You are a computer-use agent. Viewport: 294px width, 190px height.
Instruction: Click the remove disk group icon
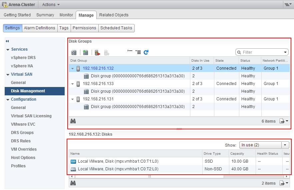click(x=97, y=53)
